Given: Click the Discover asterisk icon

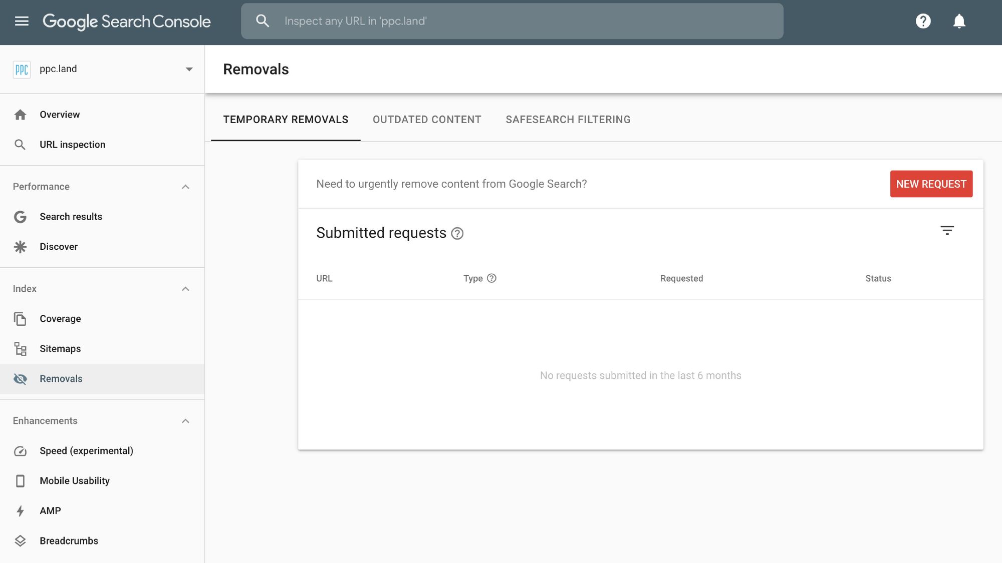Looking at the screenshot, I should tap(20, 246).
